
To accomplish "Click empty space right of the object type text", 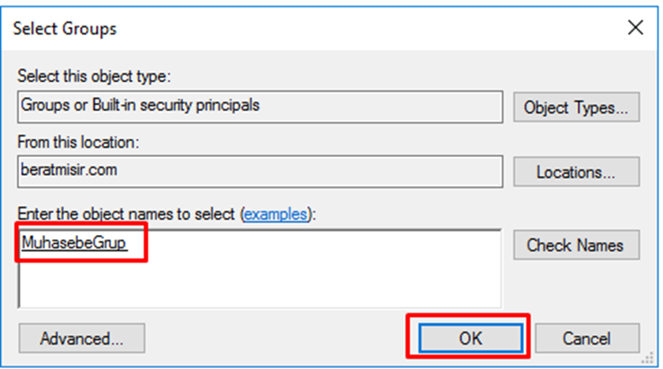I will (395, 105).
